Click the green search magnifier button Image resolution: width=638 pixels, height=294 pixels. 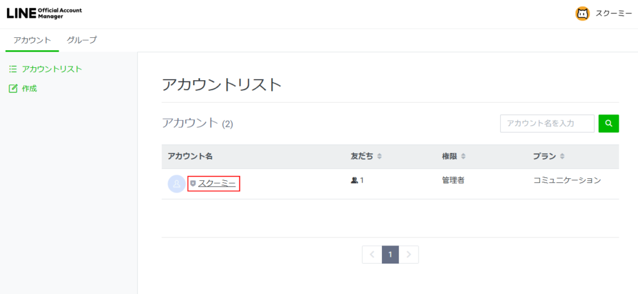click(609, 124)
